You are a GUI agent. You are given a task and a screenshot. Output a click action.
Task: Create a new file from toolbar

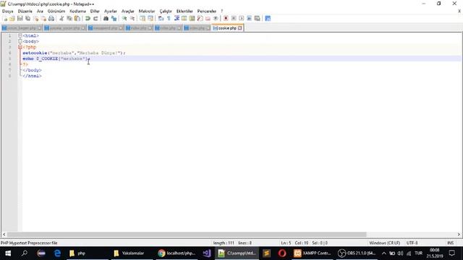point(5,19)
